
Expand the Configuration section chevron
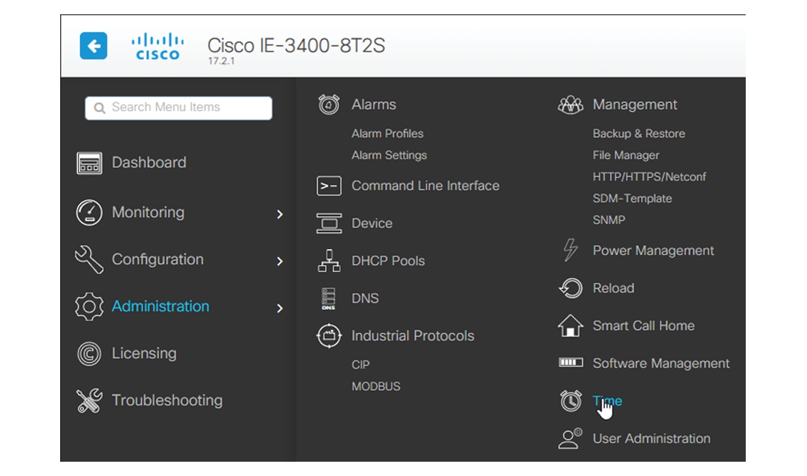pyautogui.click(x=280, y=261)
